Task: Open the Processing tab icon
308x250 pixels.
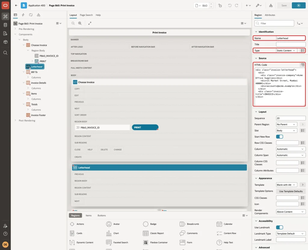Action: tap(31, 15)
